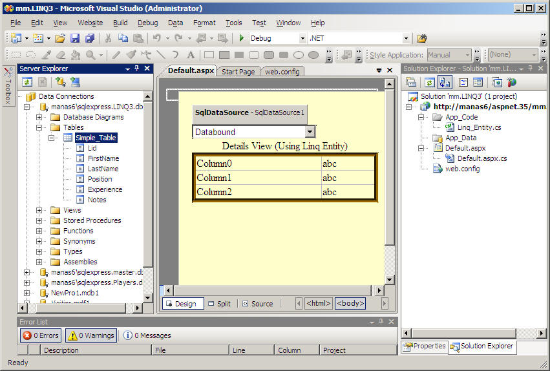Select the Ellipse shape tool icon
550x371 pixels.
point(298,55)
